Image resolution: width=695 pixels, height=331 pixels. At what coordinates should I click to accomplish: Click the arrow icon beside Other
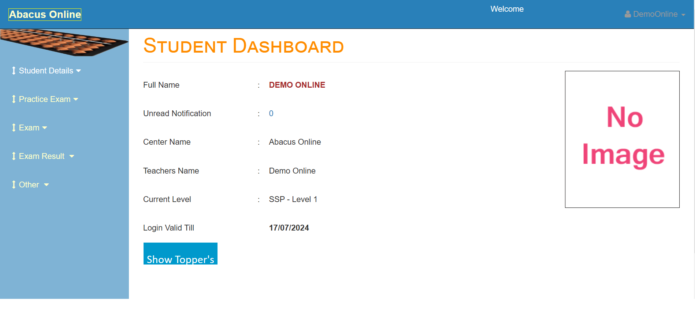(x=14, y=184)
